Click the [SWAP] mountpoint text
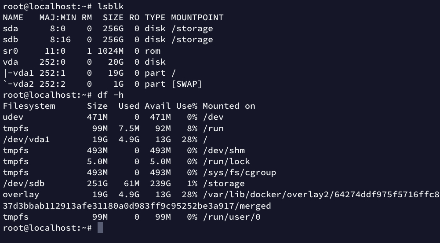440x243 pixels. [187, 84]
